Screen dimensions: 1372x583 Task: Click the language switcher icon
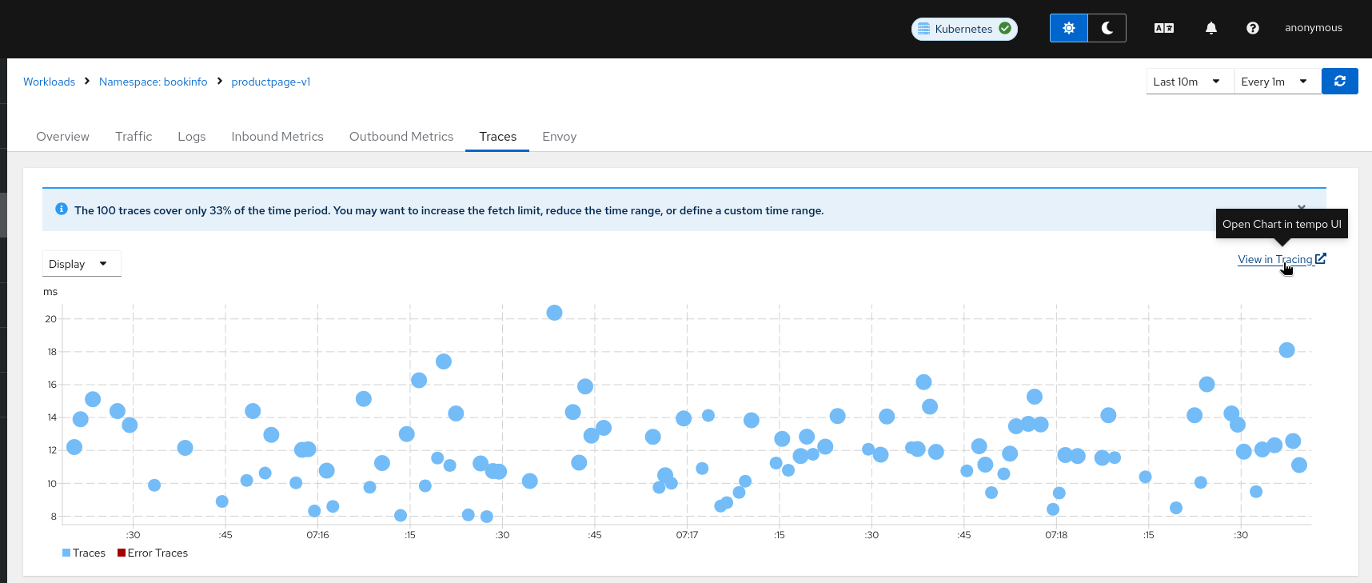click(x=1163, y=28)
